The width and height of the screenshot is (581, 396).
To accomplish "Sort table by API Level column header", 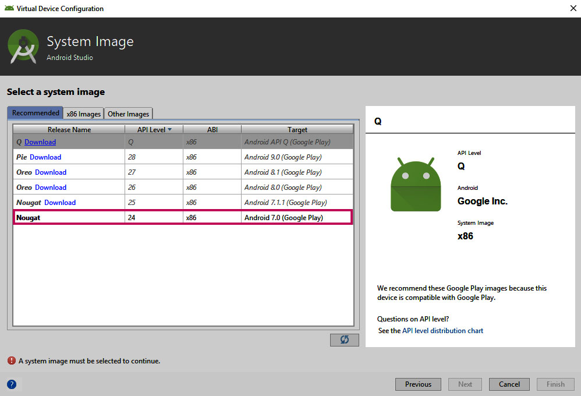I will point(154,129).
